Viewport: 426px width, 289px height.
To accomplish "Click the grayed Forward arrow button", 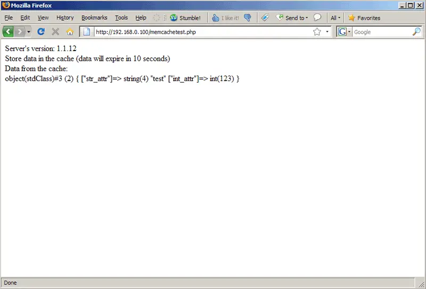I will click(20, 32).
